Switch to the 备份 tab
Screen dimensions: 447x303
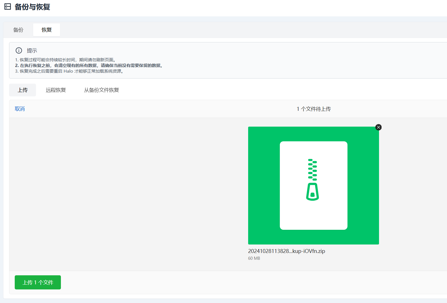(x=18, y=30)
